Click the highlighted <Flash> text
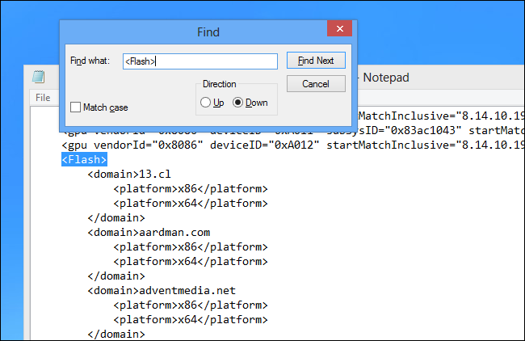This screenshot has height=341, width=525. tap(84, 159)
